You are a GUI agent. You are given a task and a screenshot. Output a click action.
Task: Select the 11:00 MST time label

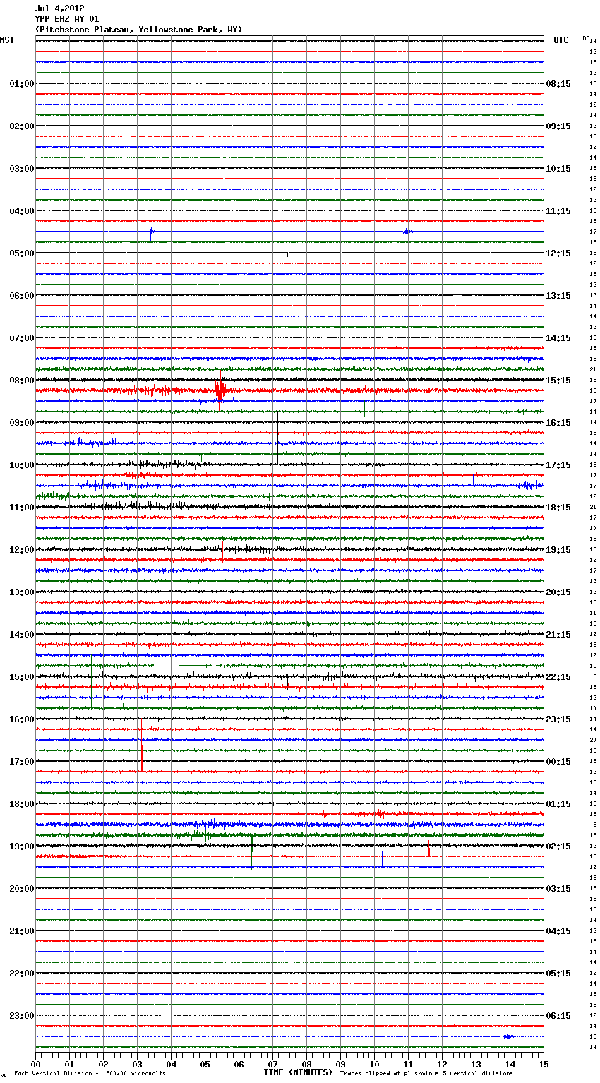(x=21, y=508)
